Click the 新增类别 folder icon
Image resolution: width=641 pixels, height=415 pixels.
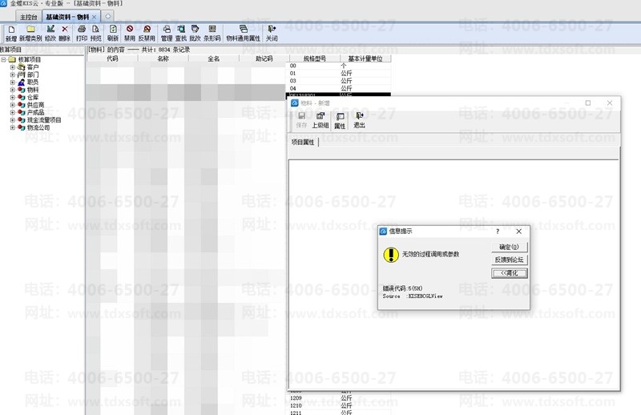(x=30, y=29)
